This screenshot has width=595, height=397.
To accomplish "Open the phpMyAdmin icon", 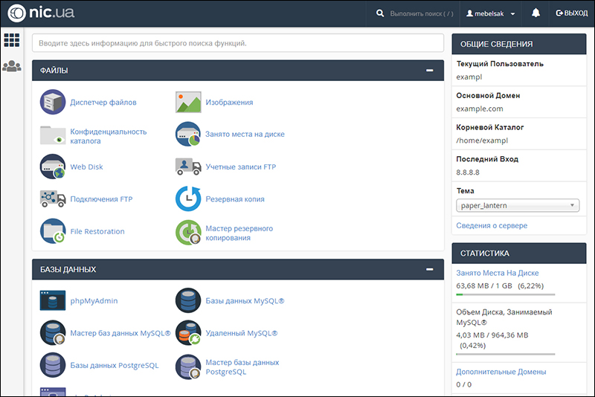I will pos(53,301).
